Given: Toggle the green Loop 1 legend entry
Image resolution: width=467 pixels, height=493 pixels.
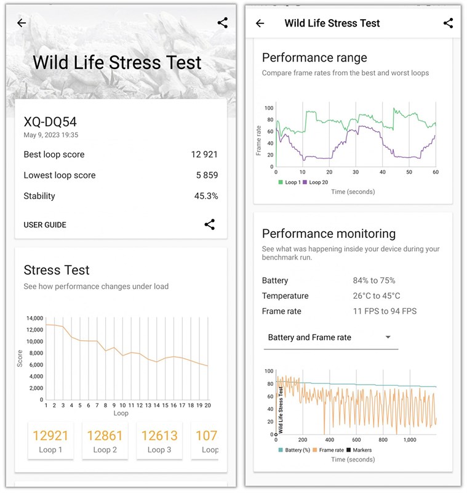Looking at the screenshot, I should coord(288,182).
